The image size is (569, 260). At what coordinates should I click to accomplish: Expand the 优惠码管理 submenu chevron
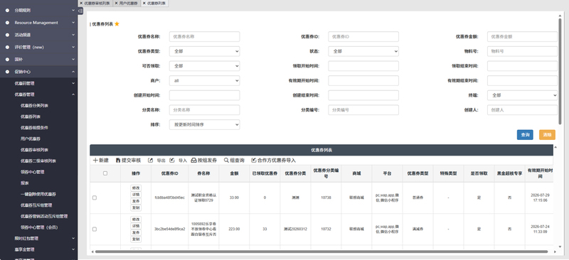click(x=73, y=83)
